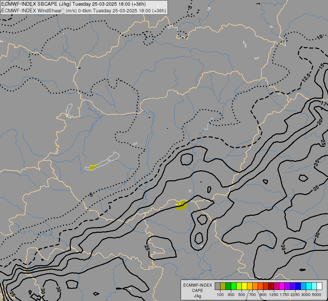Select the 10 contour label
328x301 pixels.
coord(319,37)
